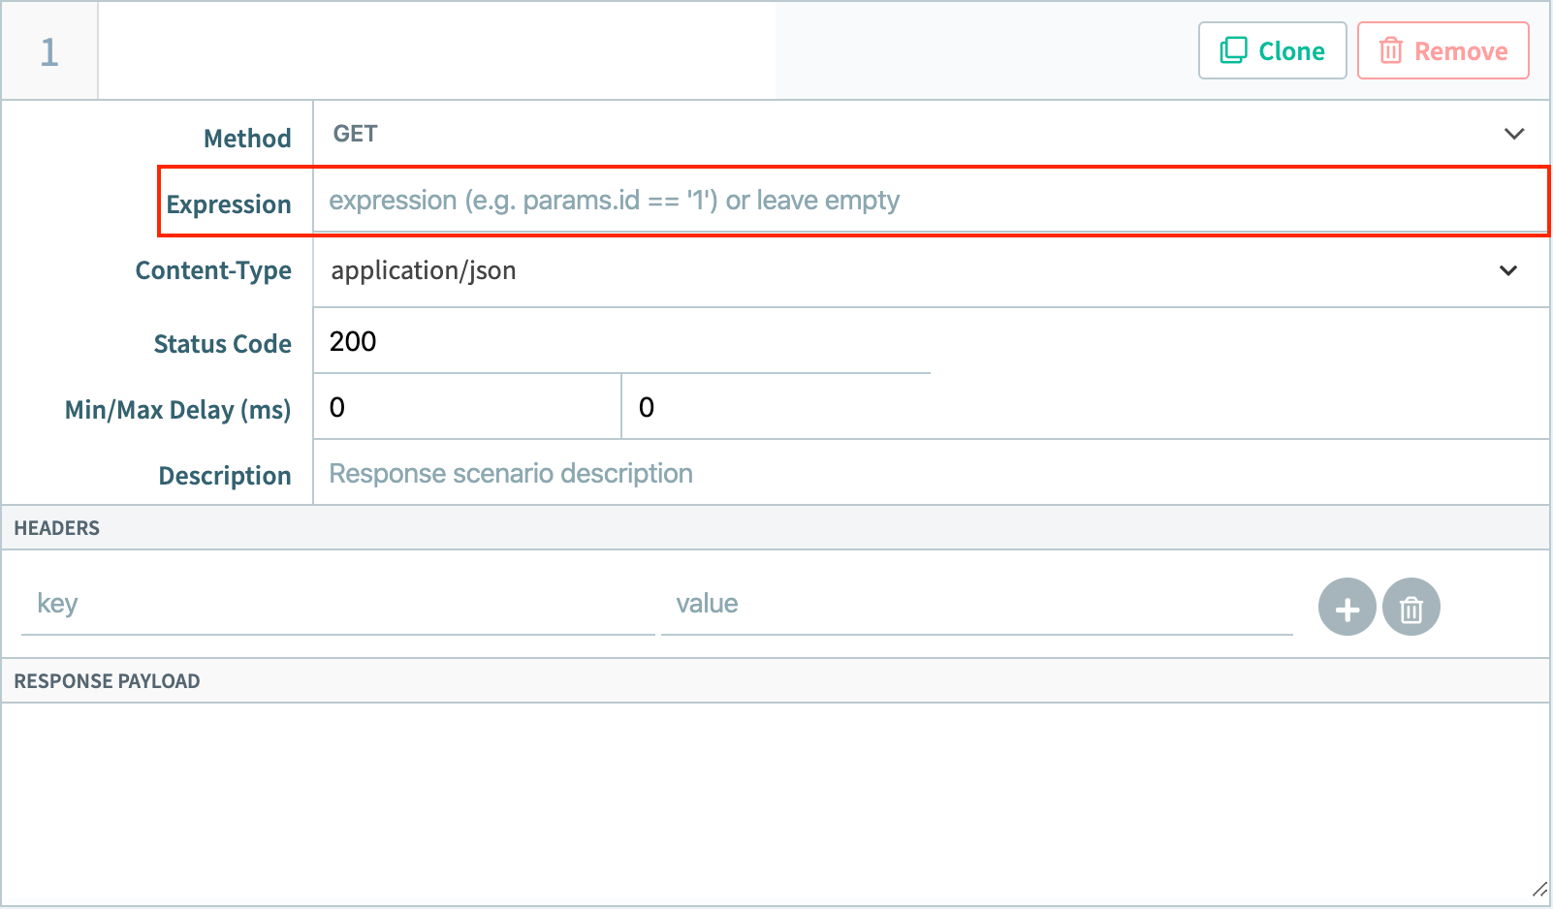Click the header value field
Viewport: 1553px width, 909px height.
pos(976,605)
